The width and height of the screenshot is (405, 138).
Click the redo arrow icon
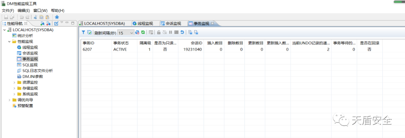(x=27, y=17)
